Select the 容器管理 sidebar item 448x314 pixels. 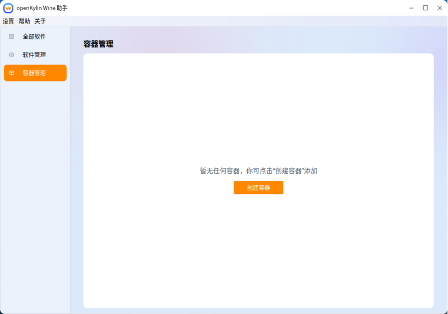point(35,73)
